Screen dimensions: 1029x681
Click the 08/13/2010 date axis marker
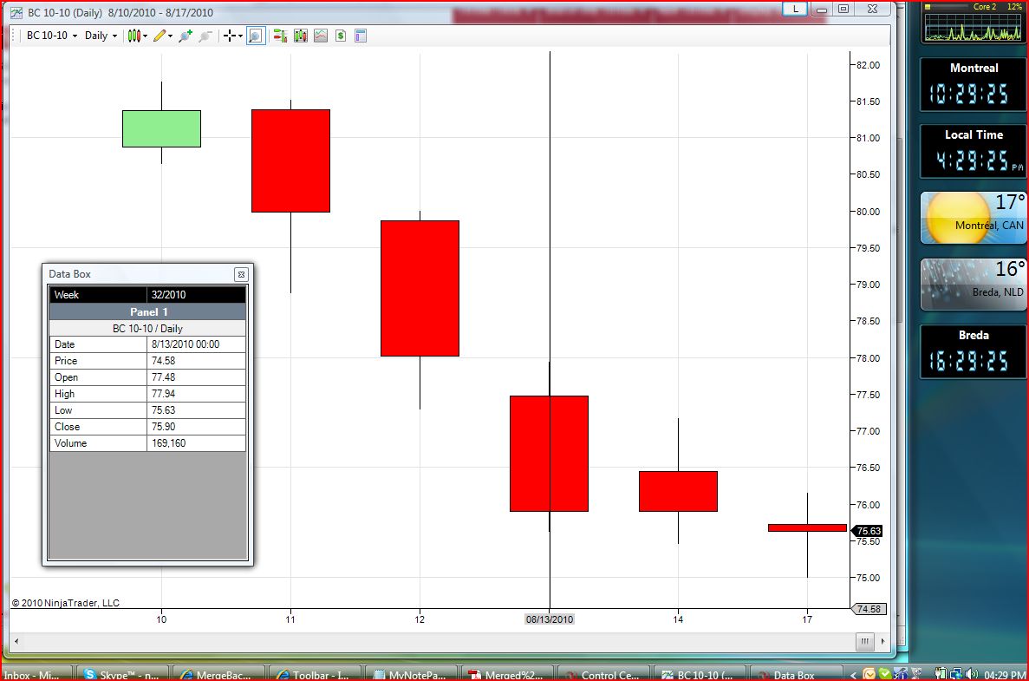tap(550, 619)
